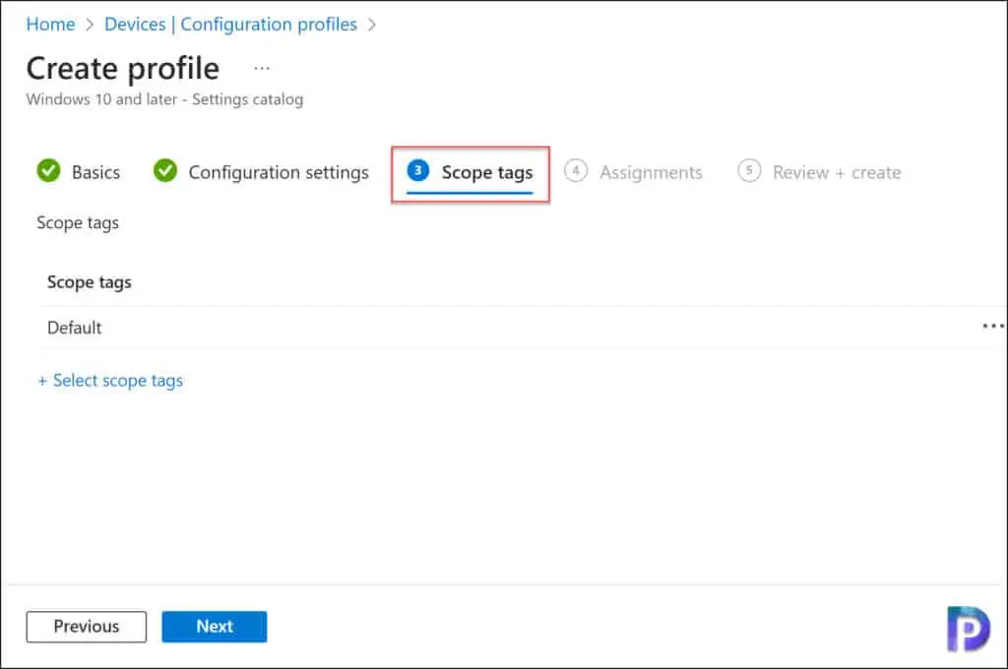Click the green checkmark icon for Basics
Viewport: 1008px width, 669px height.
[x=48, y=171]
